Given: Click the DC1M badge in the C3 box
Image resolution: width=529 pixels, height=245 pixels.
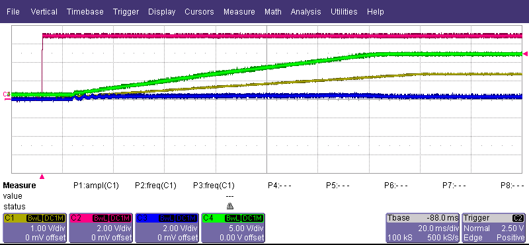Looking at the screenshot, I should [186, 218].
